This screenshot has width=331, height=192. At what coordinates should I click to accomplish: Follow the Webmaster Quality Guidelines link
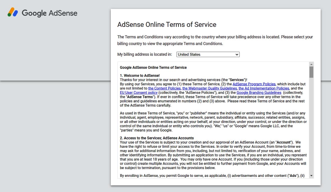pos(210,88)
